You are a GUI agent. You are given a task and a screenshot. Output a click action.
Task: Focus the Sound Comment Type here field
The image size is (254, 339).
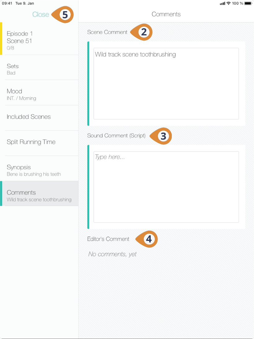(x=166, y=187)
